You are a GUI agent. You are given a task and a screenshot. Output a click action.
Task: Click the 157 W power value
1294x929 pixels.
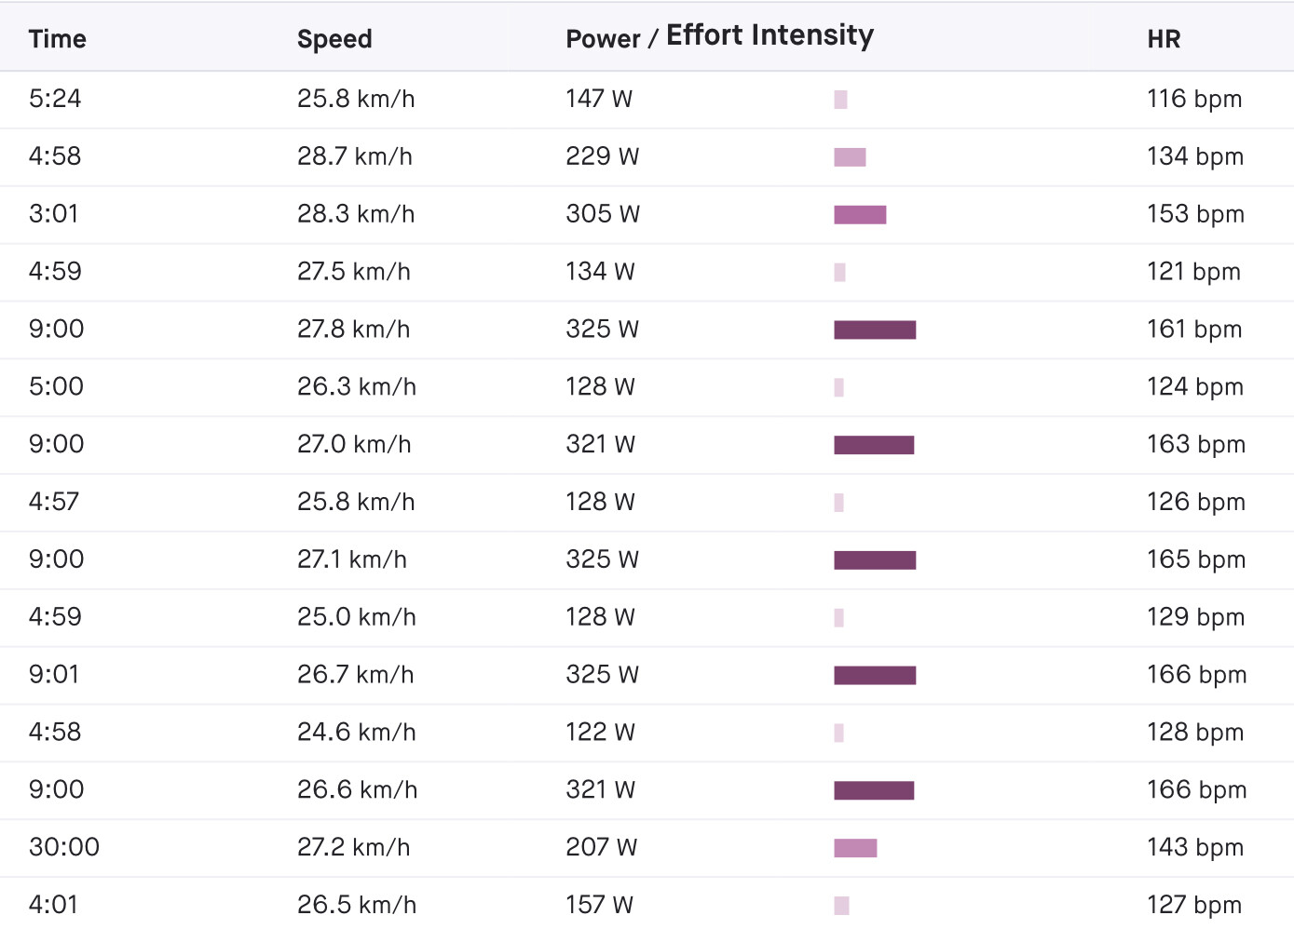tap(599, 904)
